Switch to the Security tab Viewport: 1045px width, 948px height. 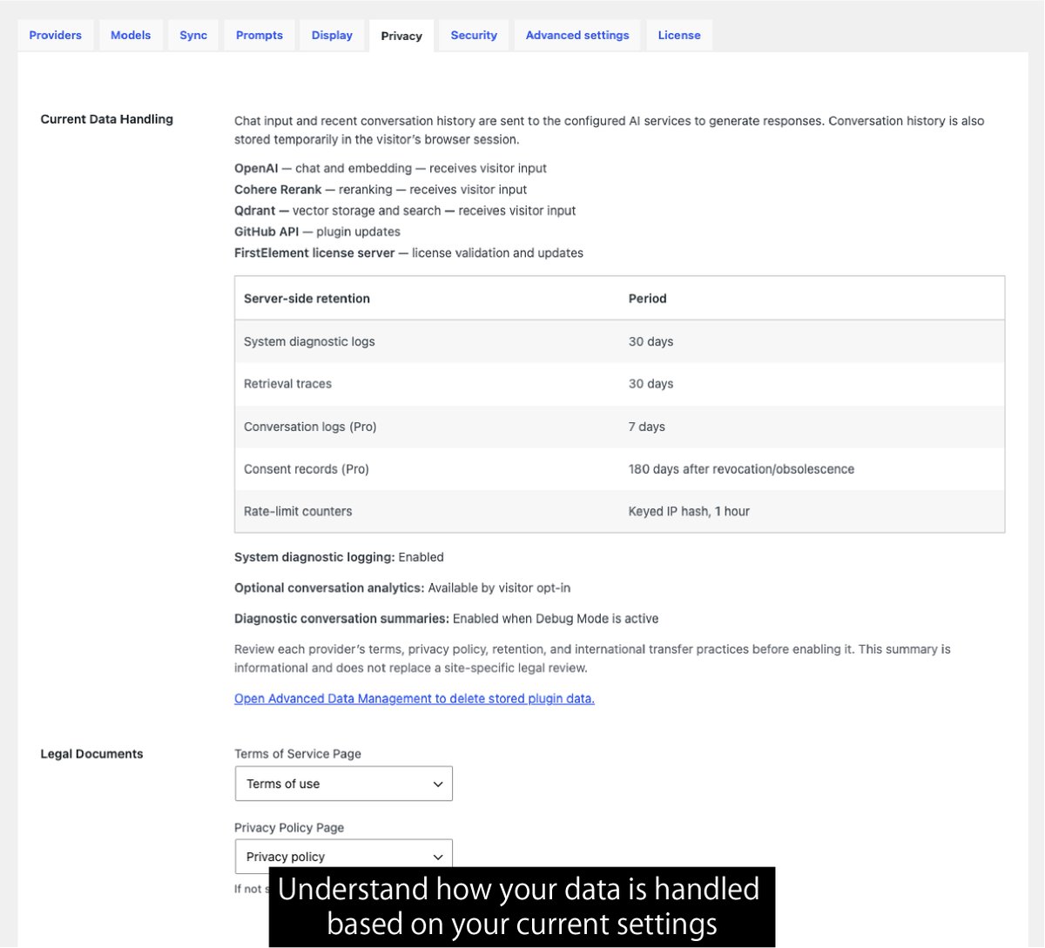point(474,35)
